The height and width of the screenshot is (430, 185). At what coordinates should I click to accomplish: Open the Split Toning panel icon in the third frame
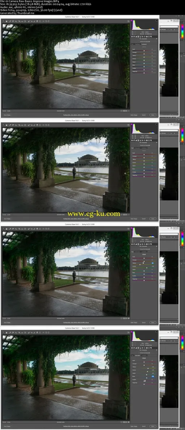point(141,244)
